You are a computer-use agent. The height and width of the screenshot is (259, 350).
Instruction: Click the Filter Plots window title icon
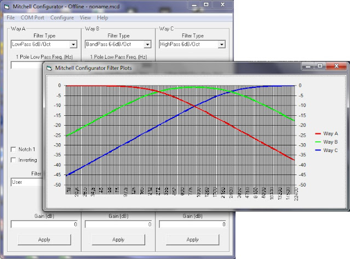[49, 68]
